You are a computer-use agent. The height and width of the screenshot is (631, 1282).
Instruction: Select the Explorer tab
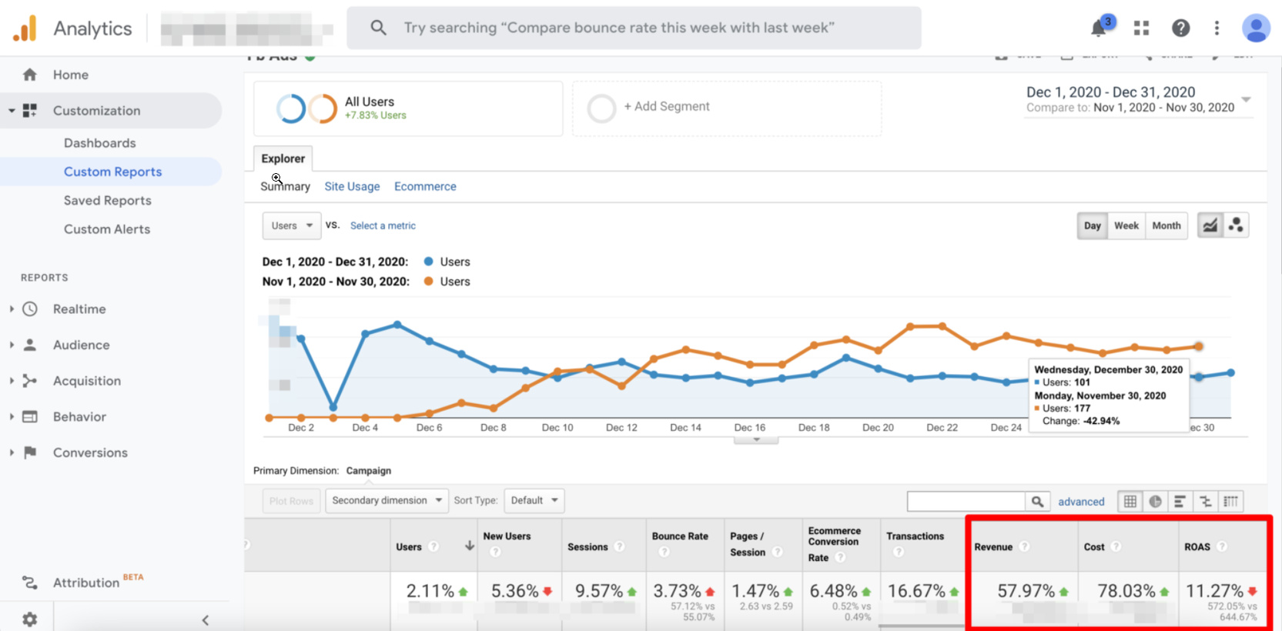point(283,159)
